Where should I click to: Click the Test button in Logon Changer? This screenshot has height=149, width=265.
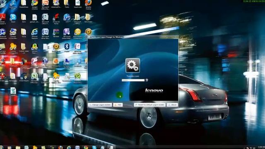tap(118, 105)
